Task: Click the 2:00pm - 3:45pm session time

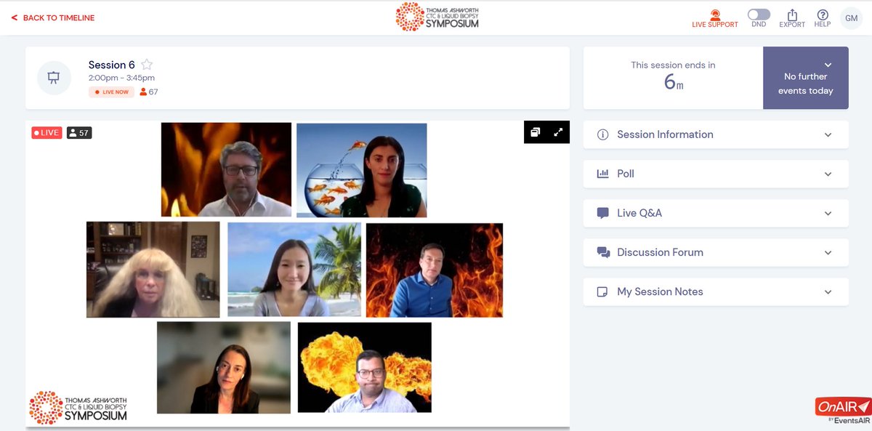Action: tap(121, 78)
